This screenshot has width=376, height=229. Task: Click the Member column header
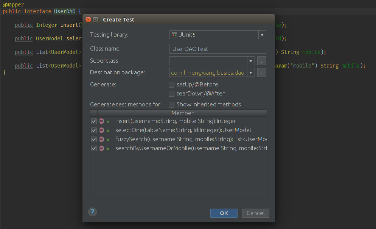point(182,113)
